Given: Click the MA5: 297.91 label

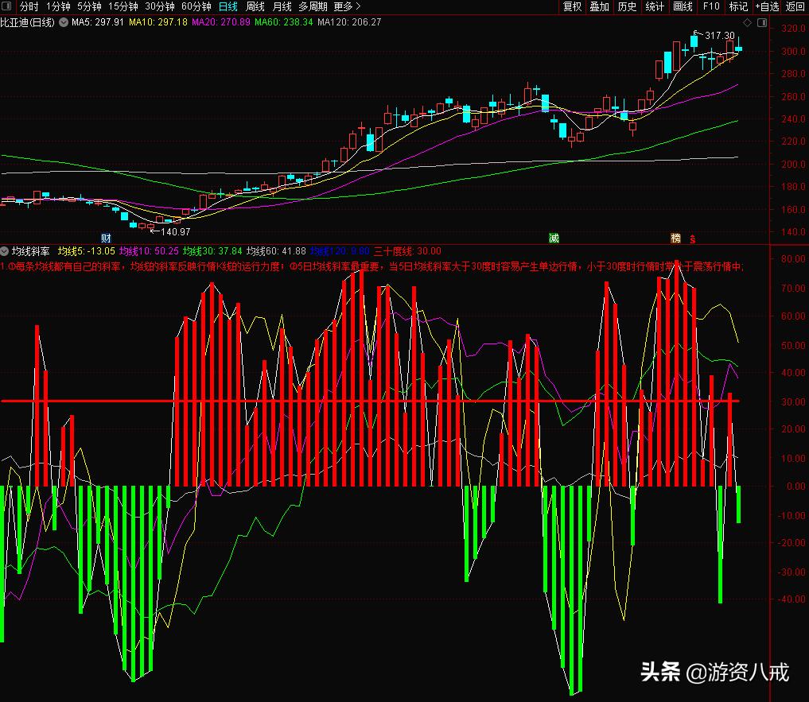Looking at the screenshot, I should pyautogui.click(x=98, y=22).
